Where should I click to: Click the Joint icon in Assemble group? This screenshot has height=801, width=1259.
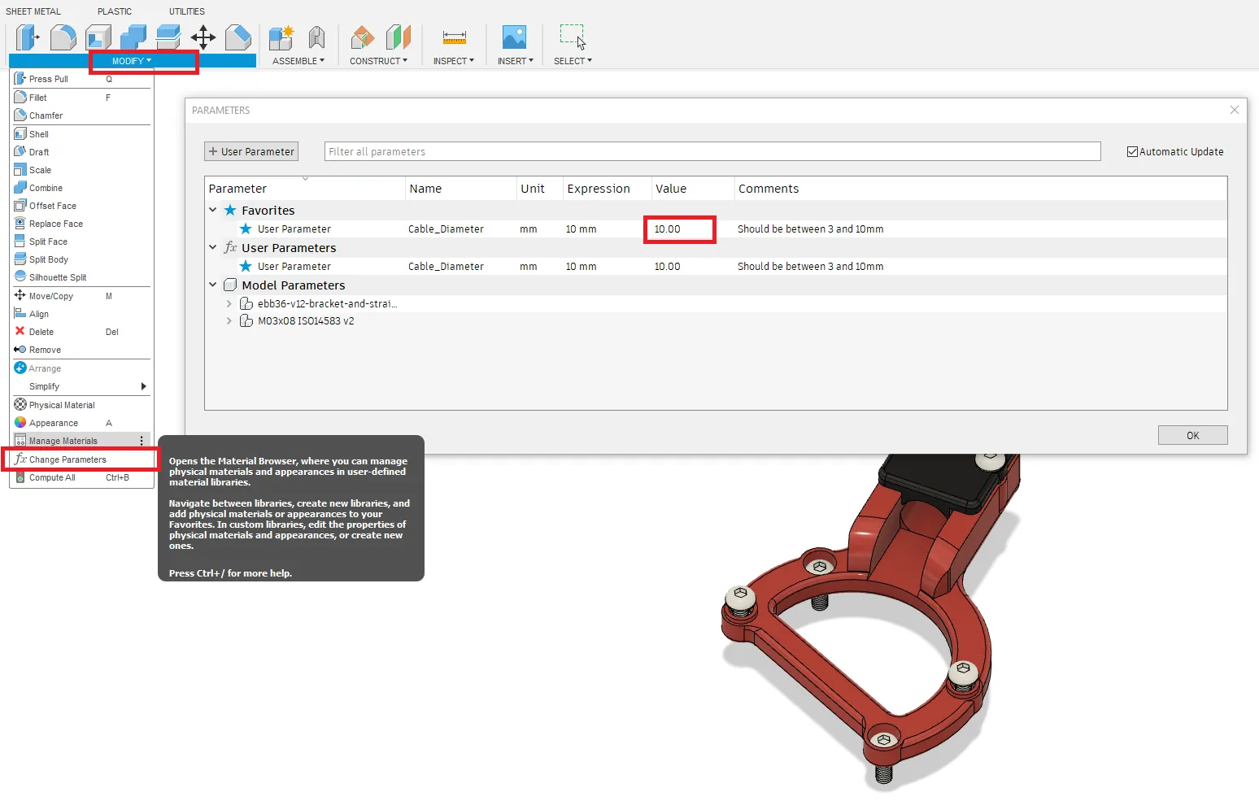(316, 37)
